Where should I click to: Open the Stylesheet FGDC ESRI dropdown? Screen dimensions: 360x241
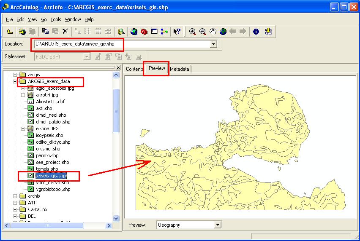point(87,57)
